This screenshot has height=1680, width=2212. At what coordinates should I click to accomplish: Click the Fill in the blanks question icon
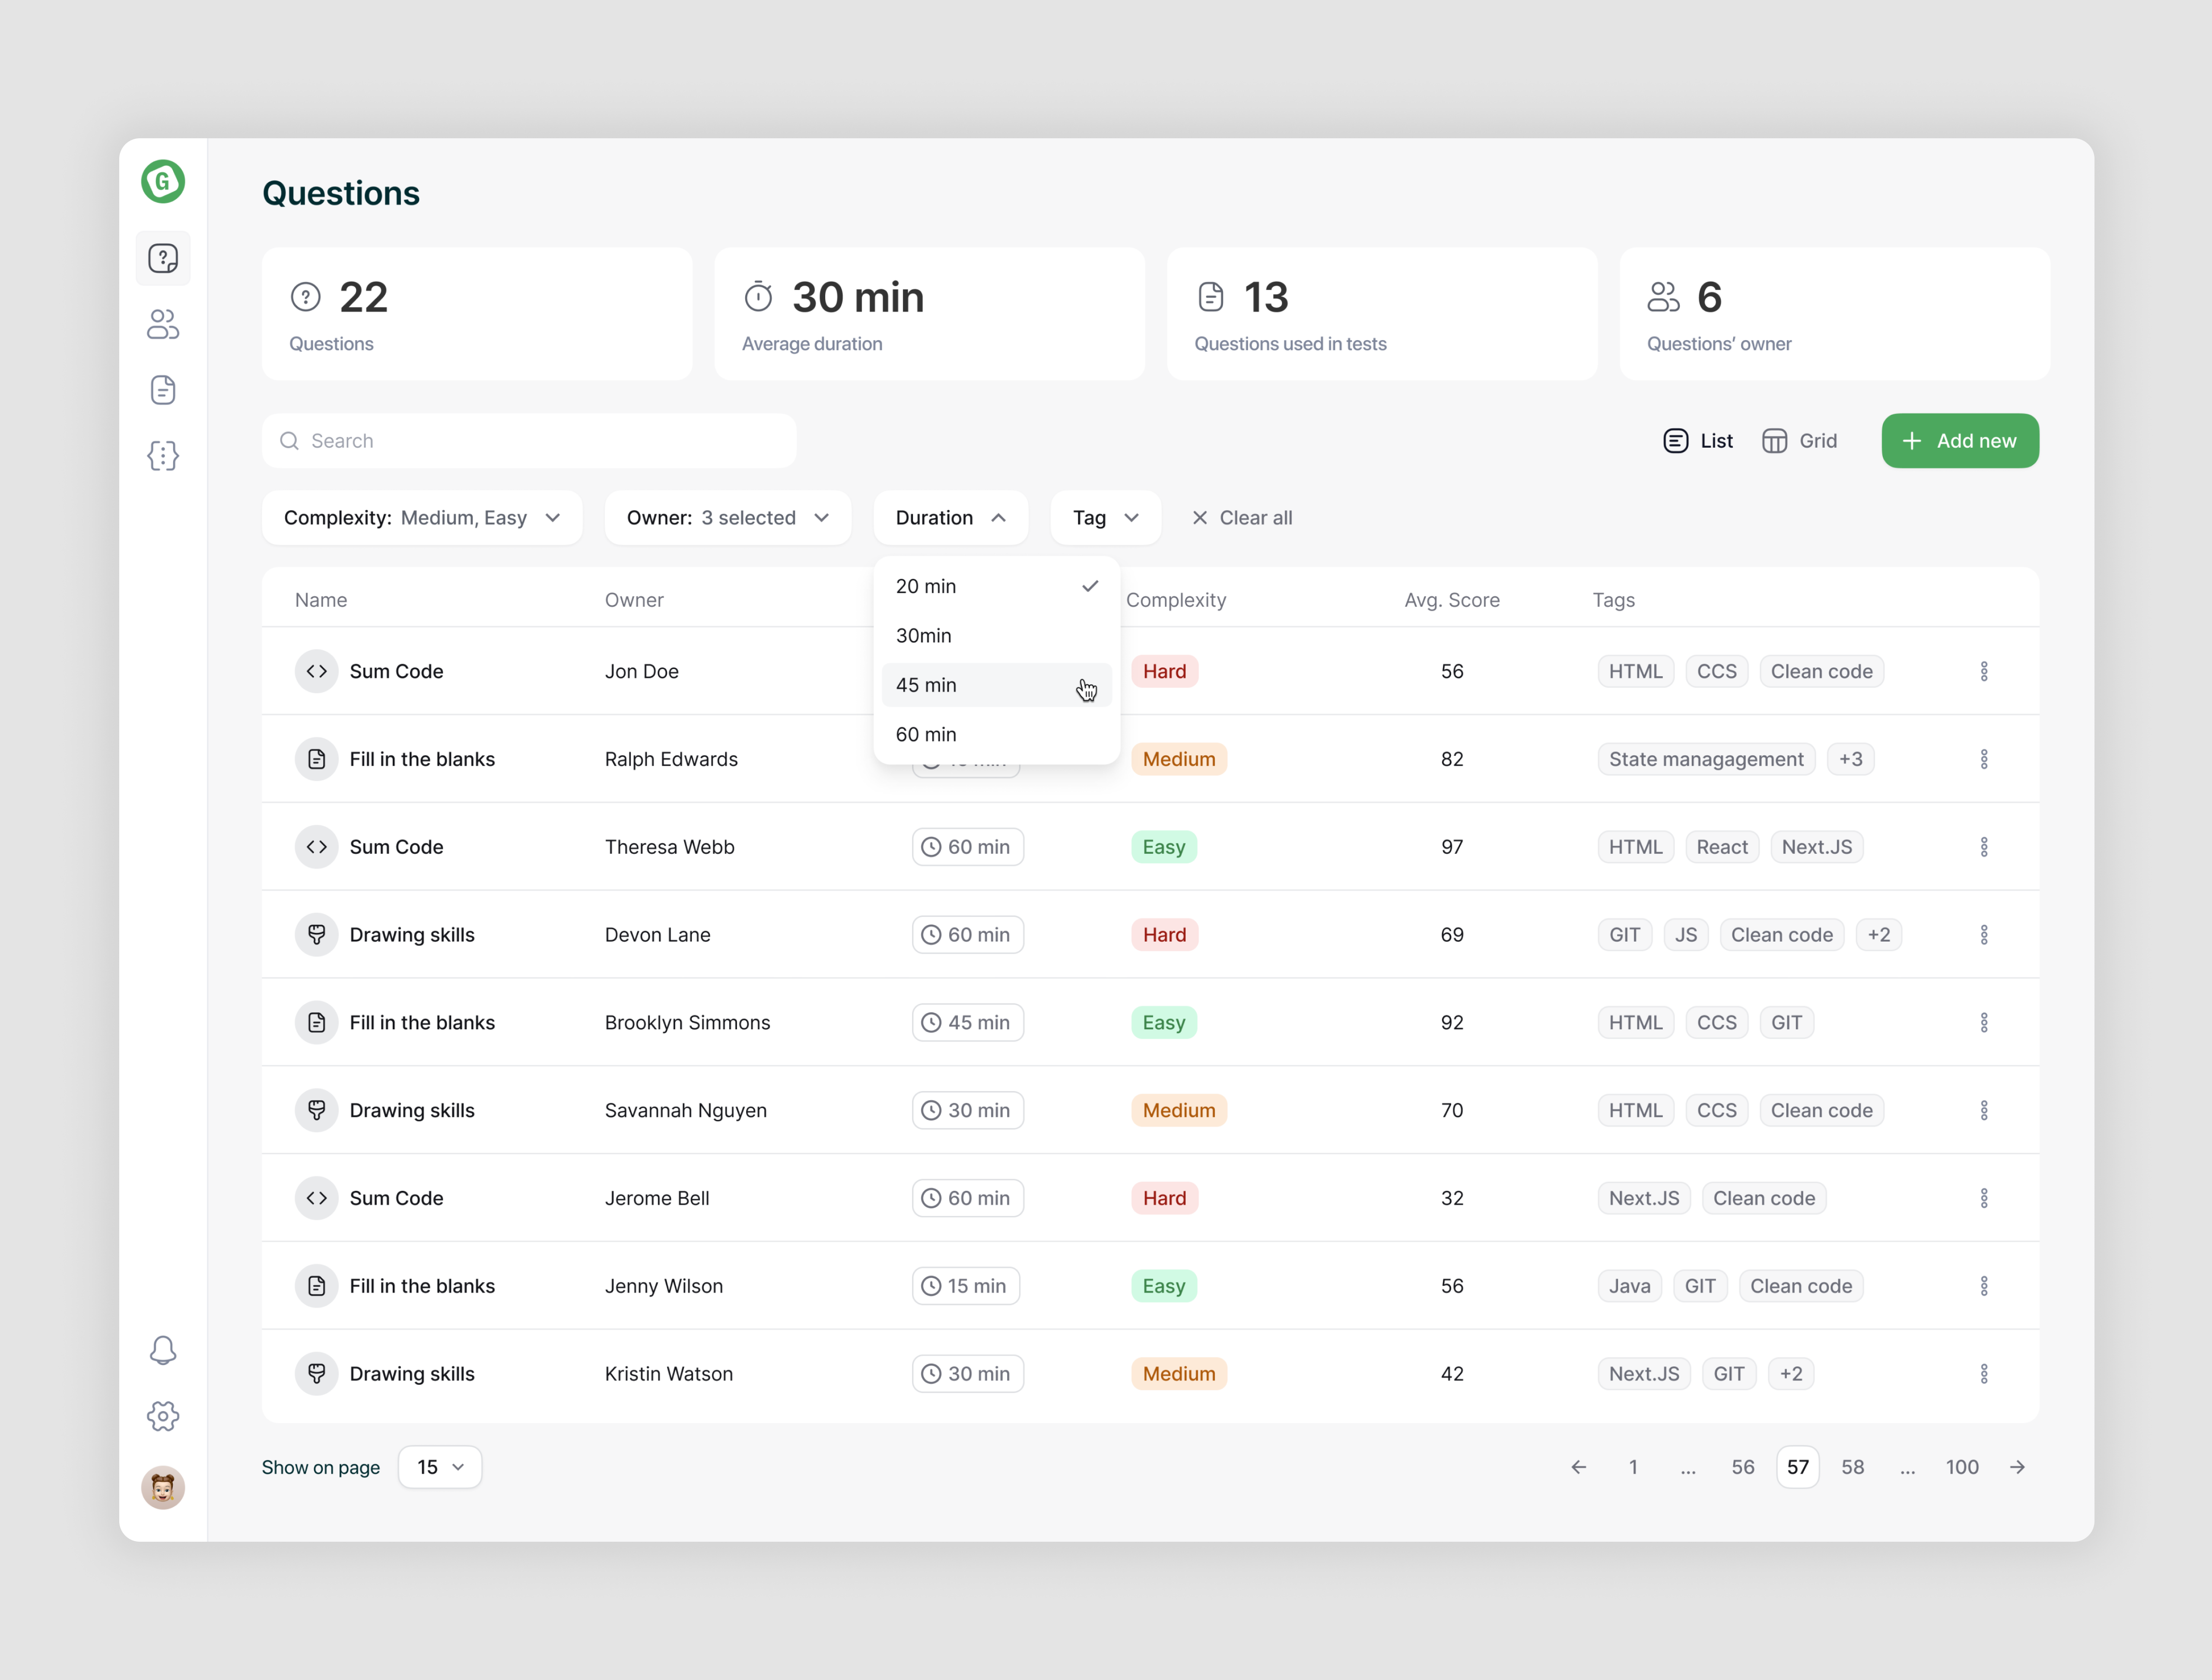tap(316, 757)
